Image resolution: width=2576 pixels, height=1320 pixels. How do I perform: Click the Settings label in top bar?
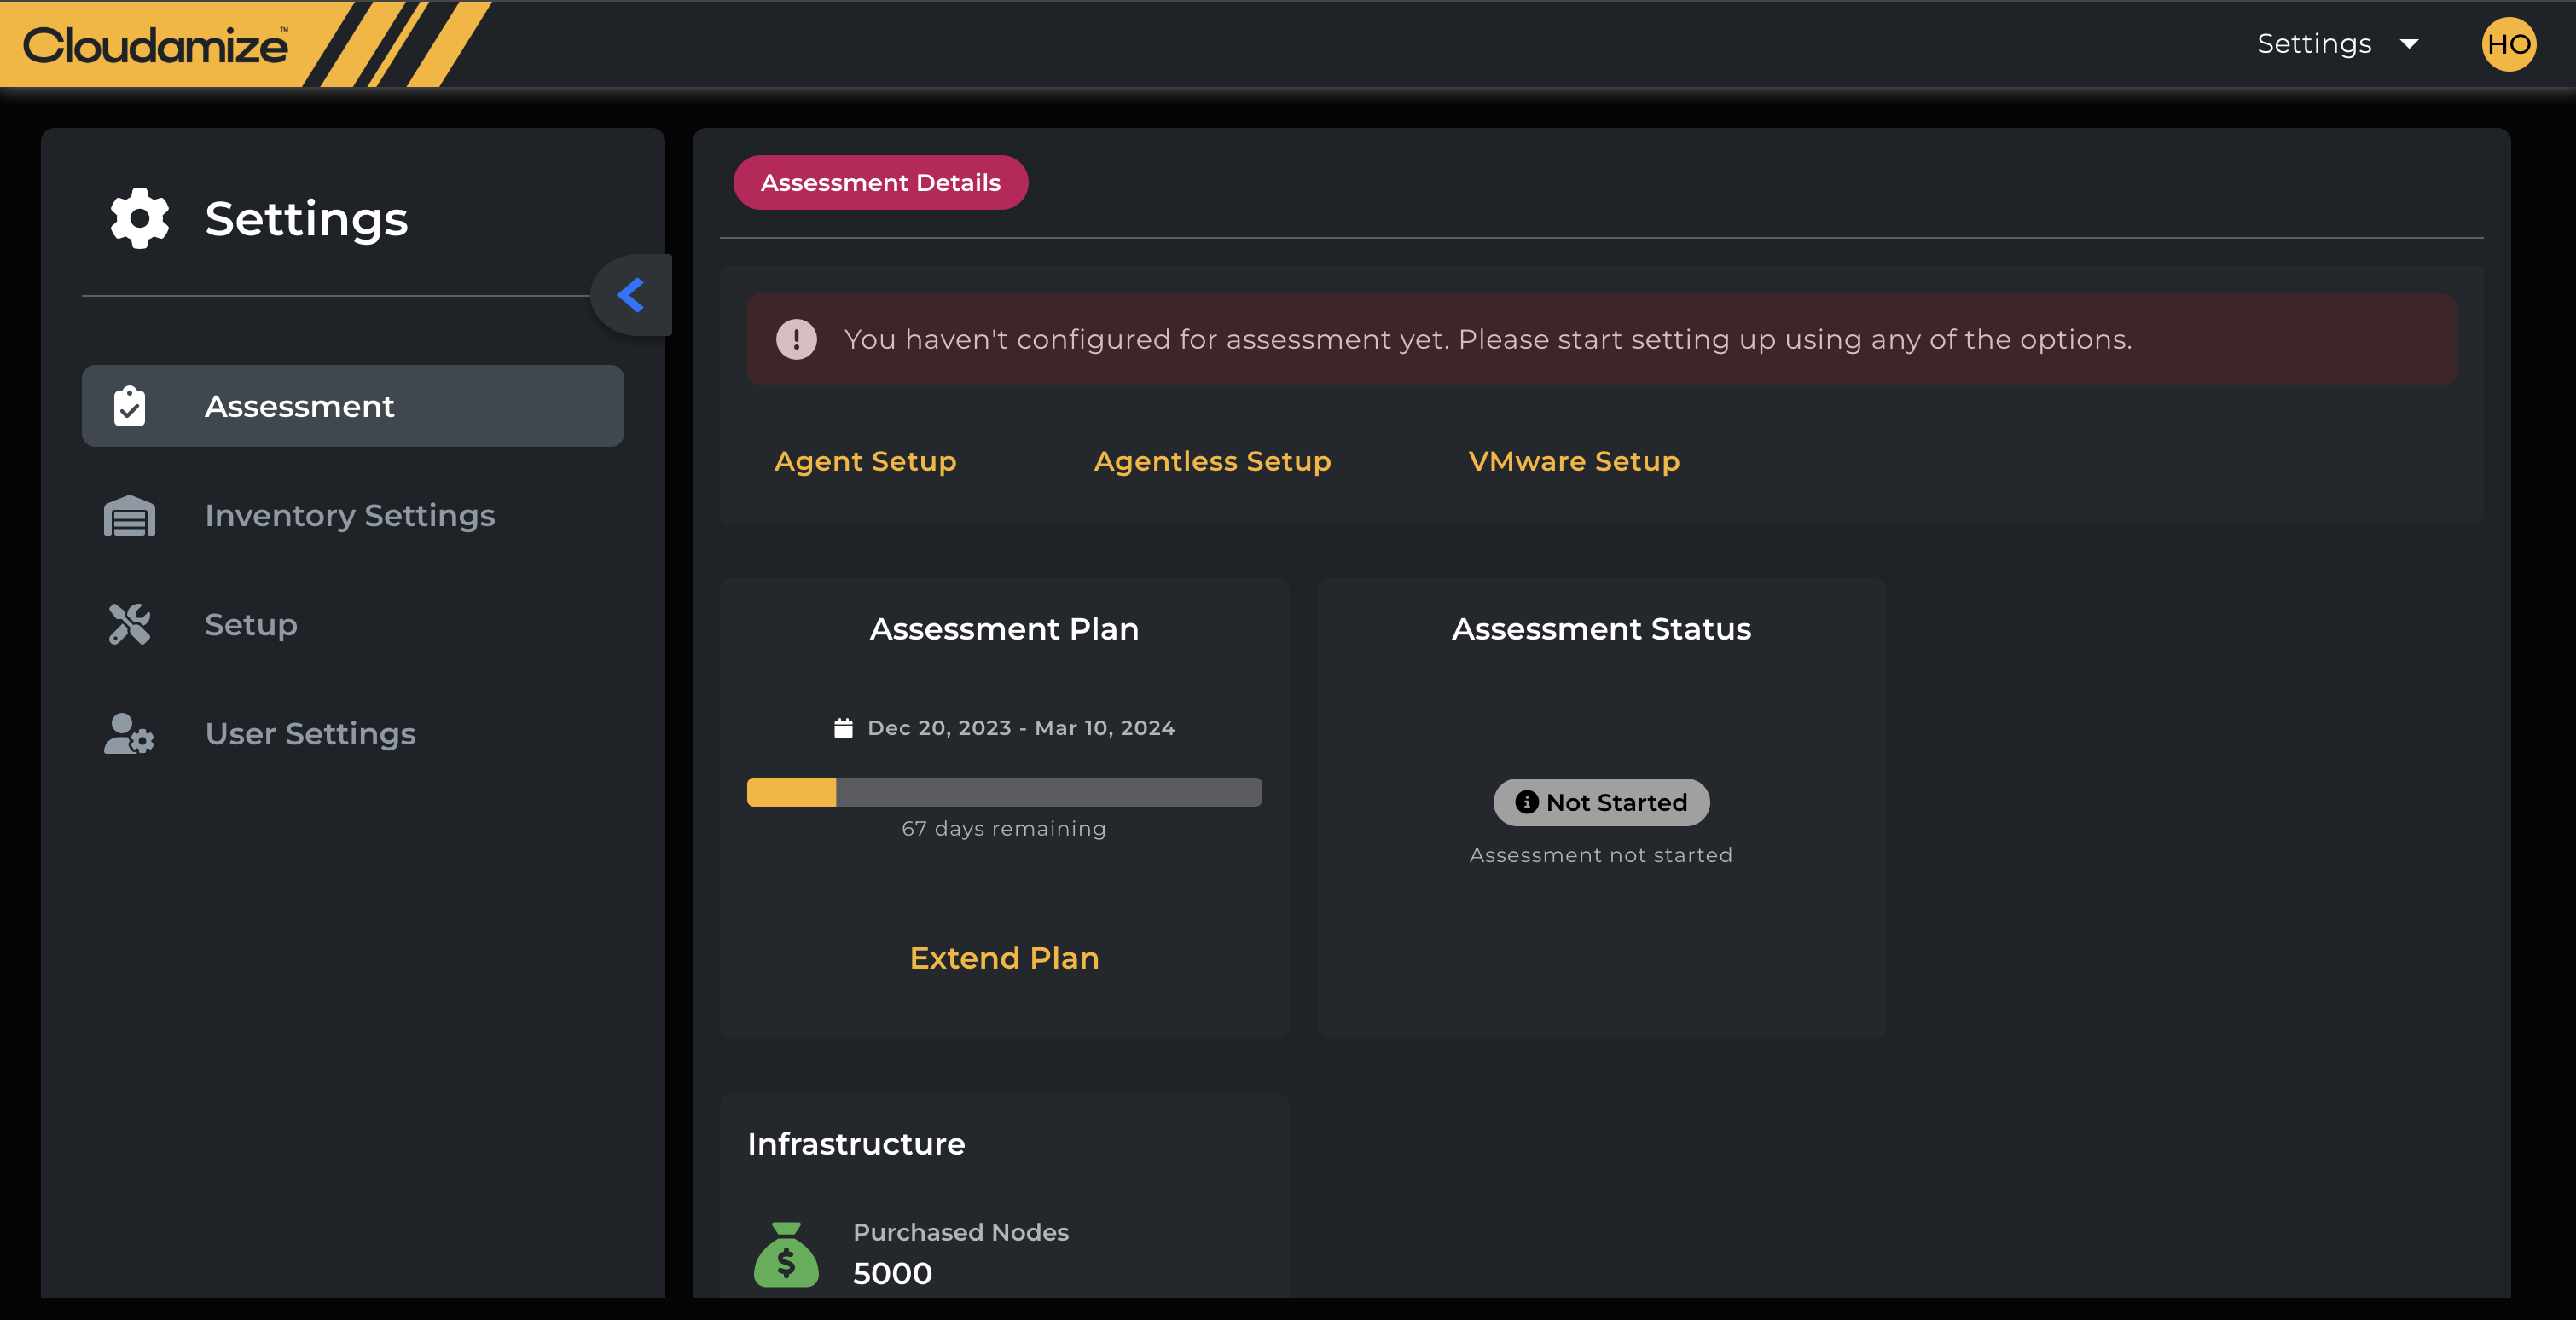2314,44
